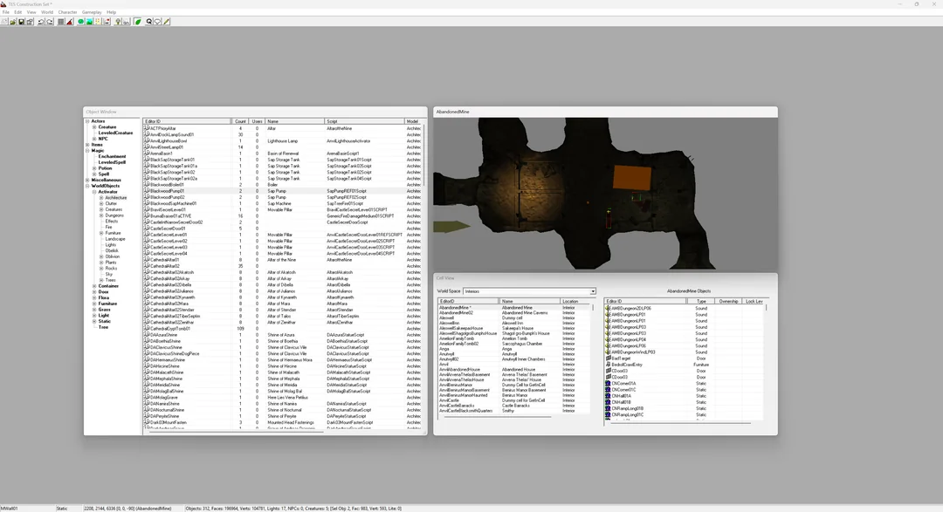
Task: Open the landscape editing green globe icon
Action: [x=80, y=22]
